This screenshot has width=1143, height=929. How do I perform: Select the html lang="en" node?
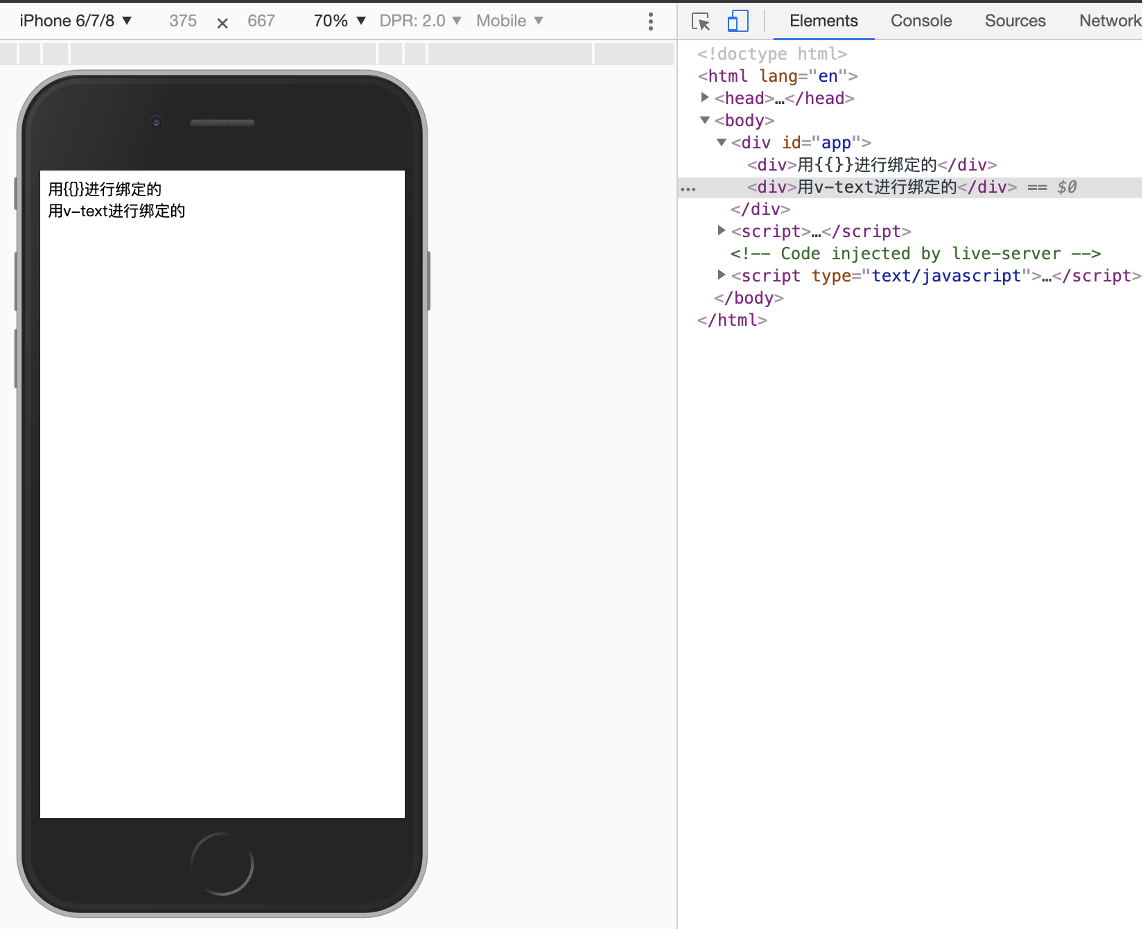(778, 76)
